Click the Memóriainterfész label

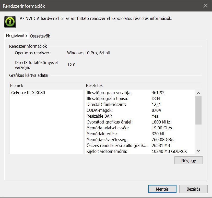tap(102, 134)
